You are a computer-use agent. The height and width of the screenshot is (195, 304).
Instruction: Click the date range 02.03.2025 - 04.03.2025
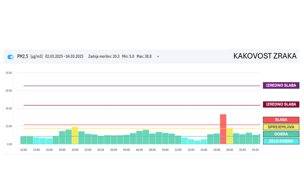pyautogui.click(x=64, y=57)
